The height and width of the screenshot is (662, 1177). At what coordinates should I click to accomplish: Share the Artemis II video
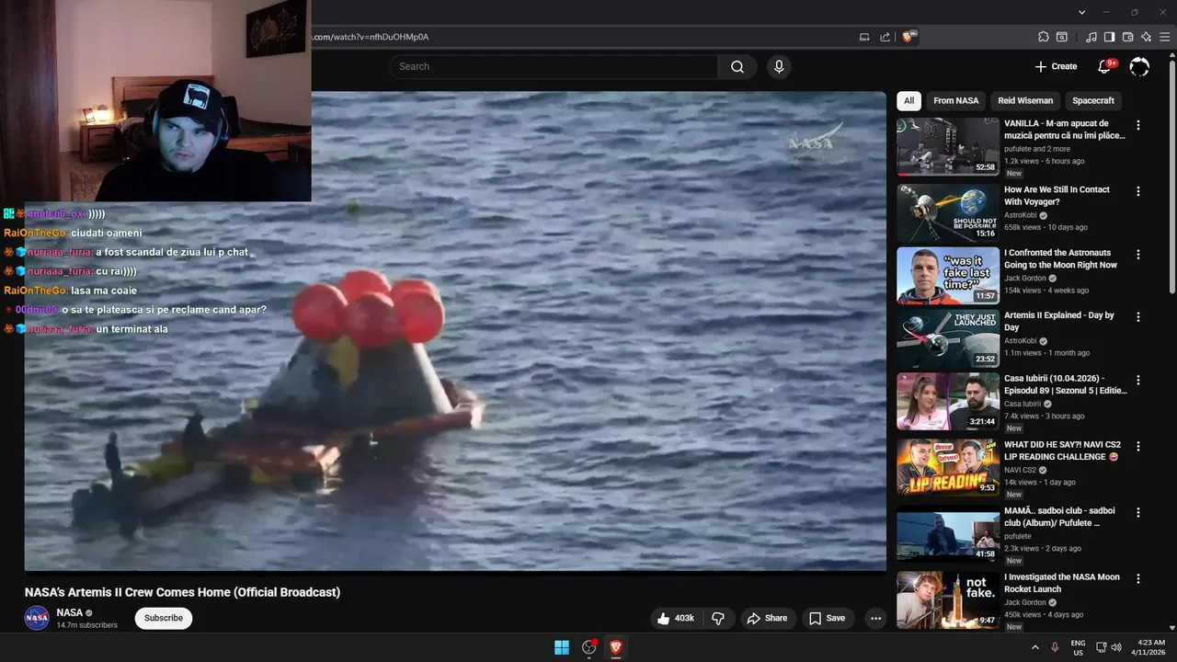pos(767,618)
